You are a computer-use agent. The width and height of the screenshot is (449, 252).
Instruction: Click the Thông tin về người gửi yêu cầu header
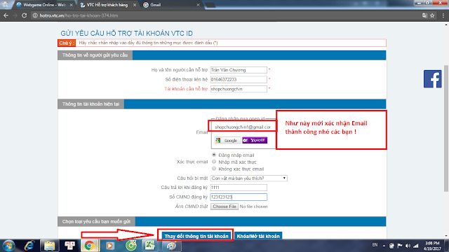(x=95, y=55)
